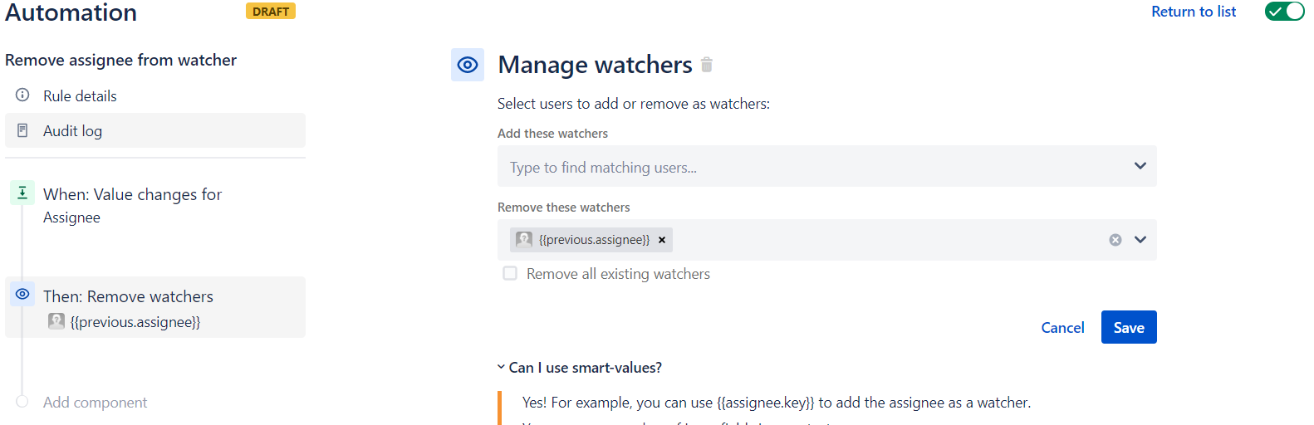Click the Select users to add or remove text

634,104
